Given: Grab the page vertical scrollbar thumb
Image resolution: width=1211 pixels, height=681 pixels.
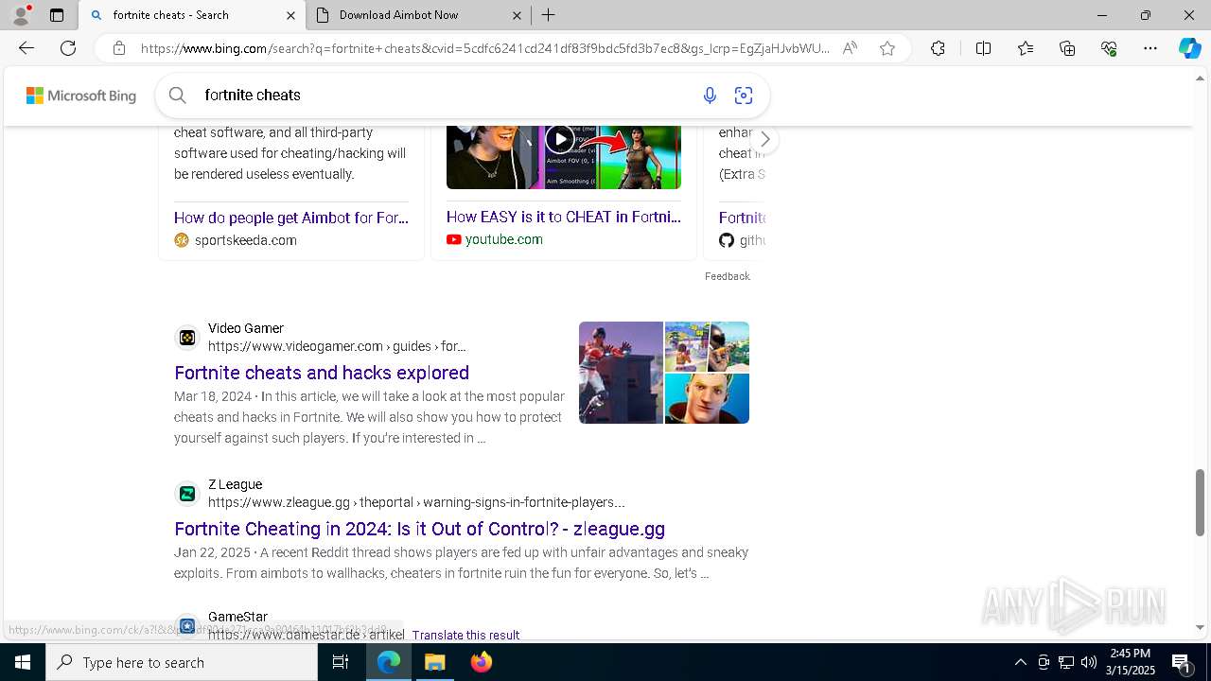Looking at the screenshot, I should 1201,502.
